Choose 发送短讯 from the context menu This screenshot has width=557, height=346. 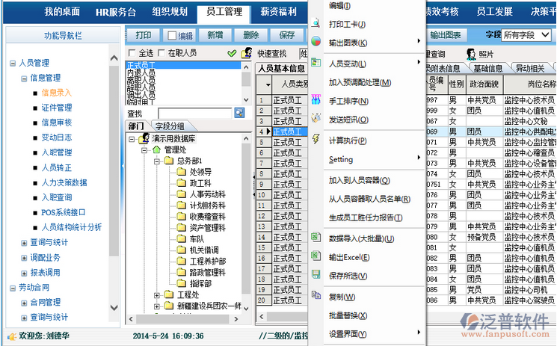coord(348,120)
